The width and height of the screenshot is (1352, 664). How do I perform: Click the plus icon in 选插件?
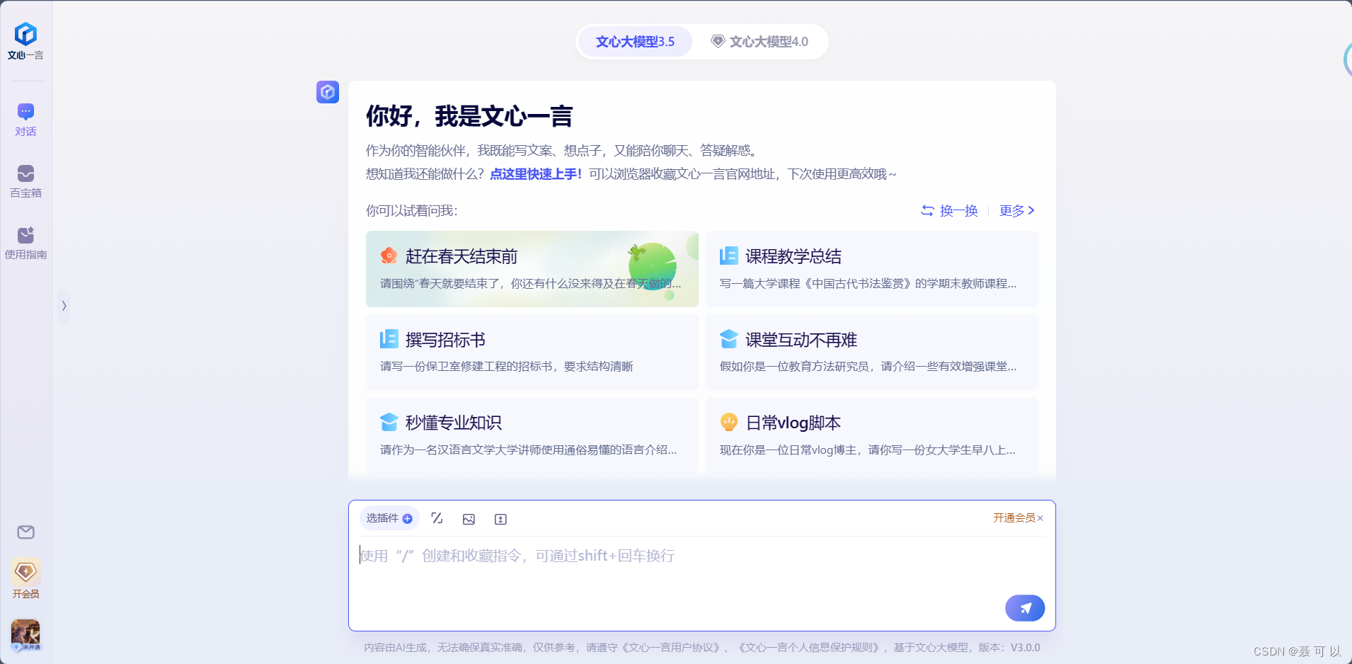(x=408, y=518)
